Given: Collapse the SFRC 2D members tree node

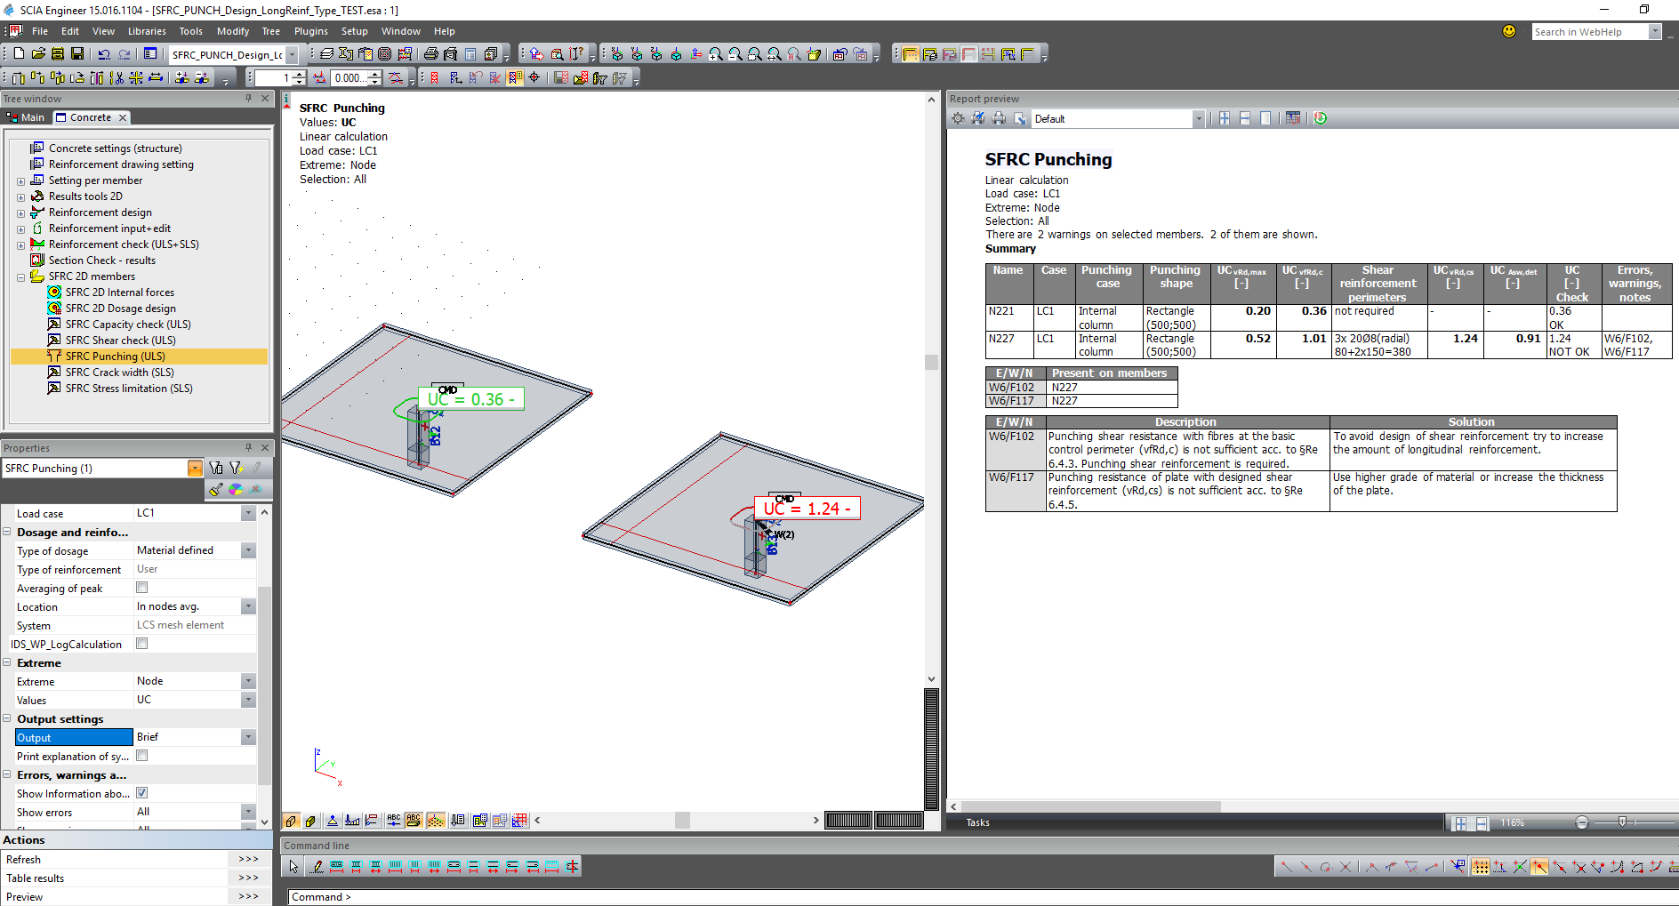Looking at the screenshot, I should coord(20,277).
